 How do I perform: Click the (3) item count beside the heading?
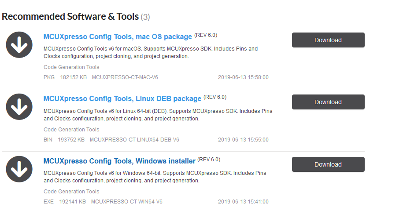145,17
